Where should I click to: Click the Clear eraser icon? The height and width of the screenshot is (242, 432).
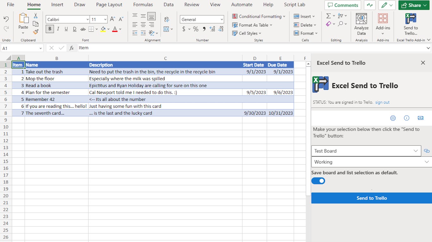[x=329, y=24]
